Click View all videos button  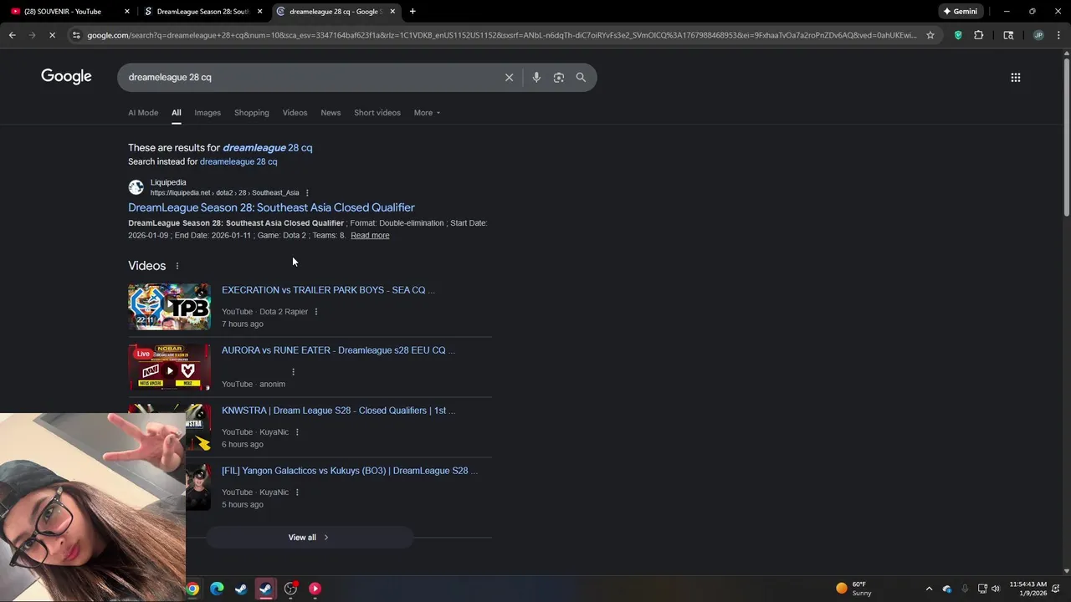coord(310,538)
